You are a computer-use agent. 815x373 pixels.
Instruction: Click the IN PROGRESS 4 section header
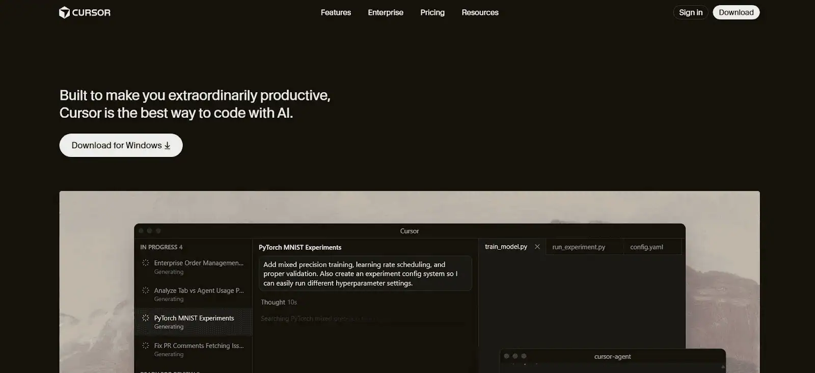tap(161, 247)
